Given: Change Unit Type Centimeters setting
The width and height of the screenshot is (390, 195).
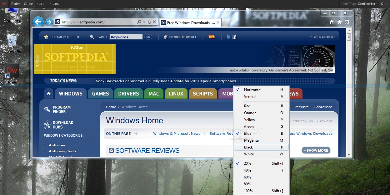Looking at the screenshot, I should click(x=359, y=4).
